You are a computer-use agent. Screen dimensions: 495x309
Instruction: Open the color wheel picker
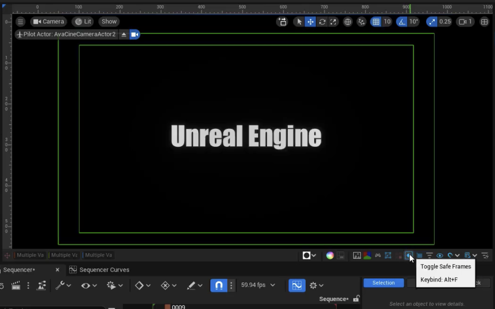coord(330,256)
